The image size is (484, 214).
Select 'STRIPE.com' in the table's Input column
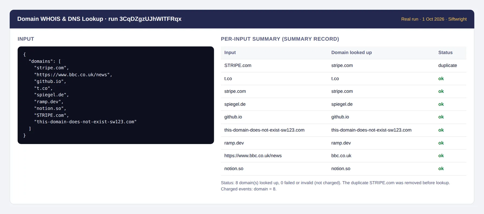point(238,65)
